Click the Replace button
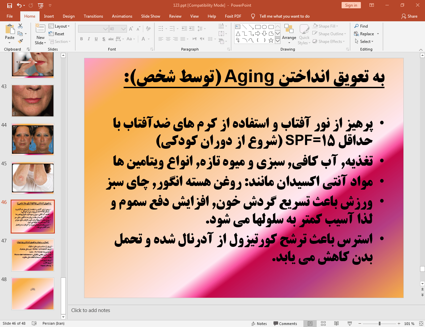 coord(364,34)
